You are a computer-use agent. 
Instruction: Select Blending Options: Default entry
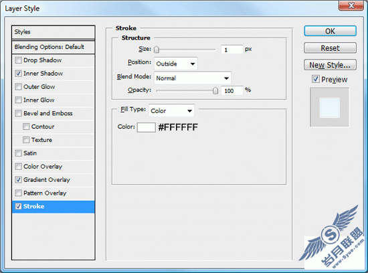(x=54, y=47)
